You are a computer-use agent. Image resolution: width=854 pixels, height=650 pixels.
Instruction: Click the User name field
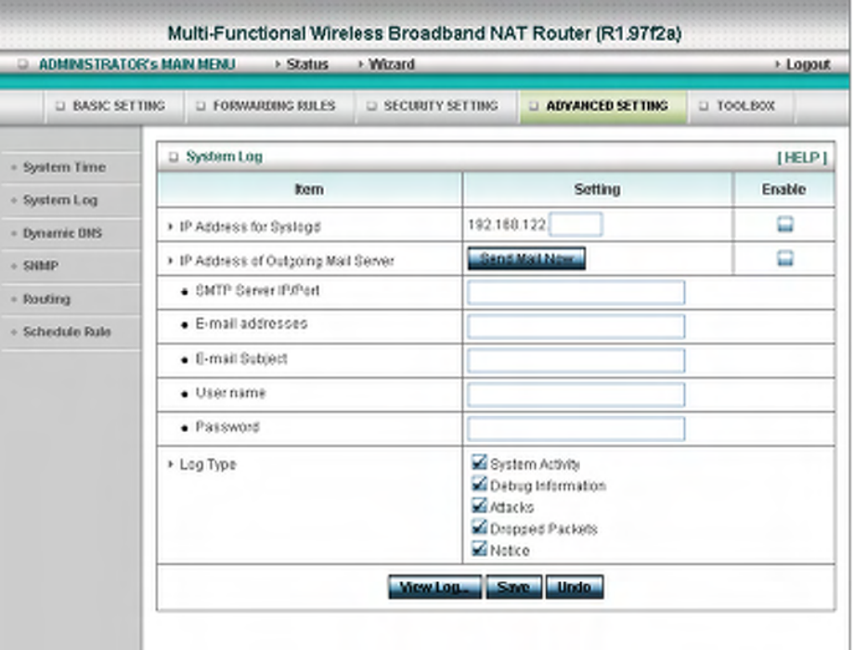576,395
